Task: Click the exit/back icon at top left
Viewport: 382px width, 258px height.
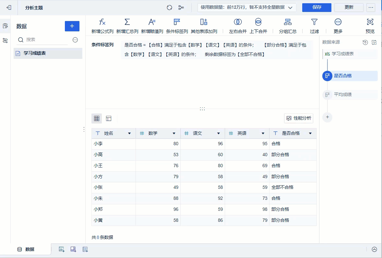Action: point(9,7)
